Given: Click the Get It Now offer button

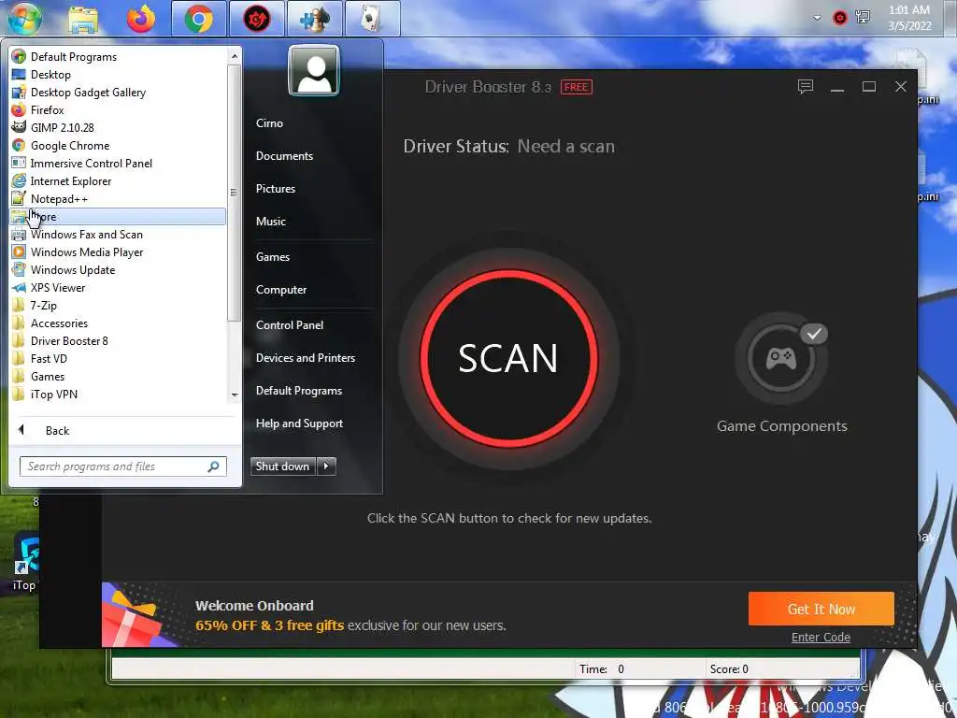Looking at the screenshot, I should tap(821, 609).
